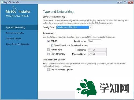The image size is (134, 100).
Task: Enable the Named Pipe checkbox
Action: (49, 50)
